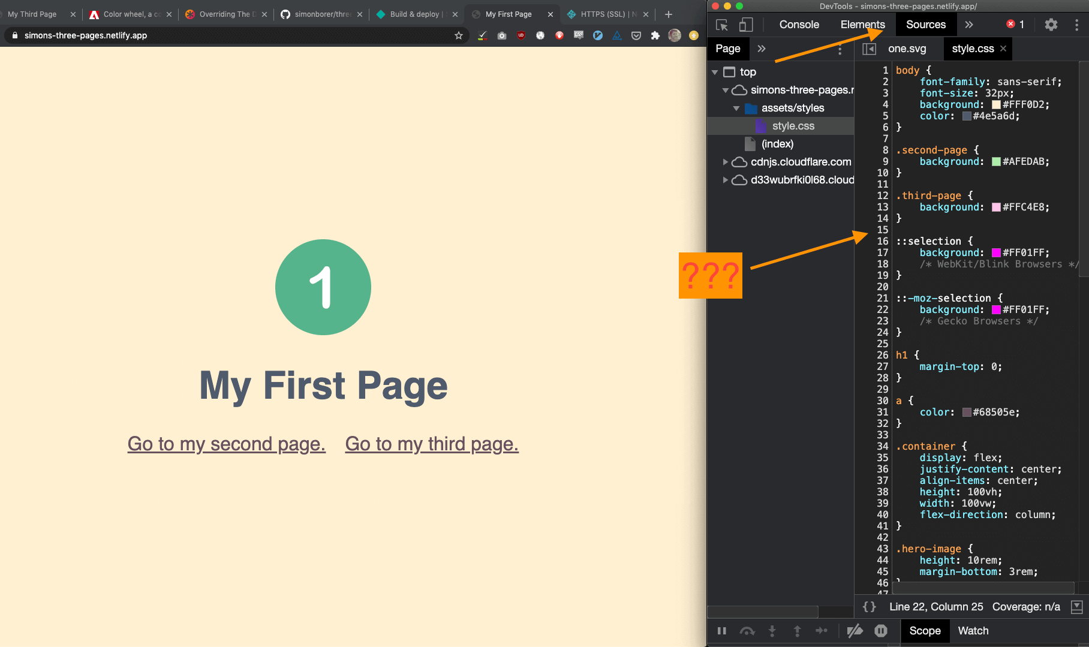Follow the 'Go to my third page' link
Image resolution: width=1089 pixels, height=647 pixels.
(x=432, y=444)
